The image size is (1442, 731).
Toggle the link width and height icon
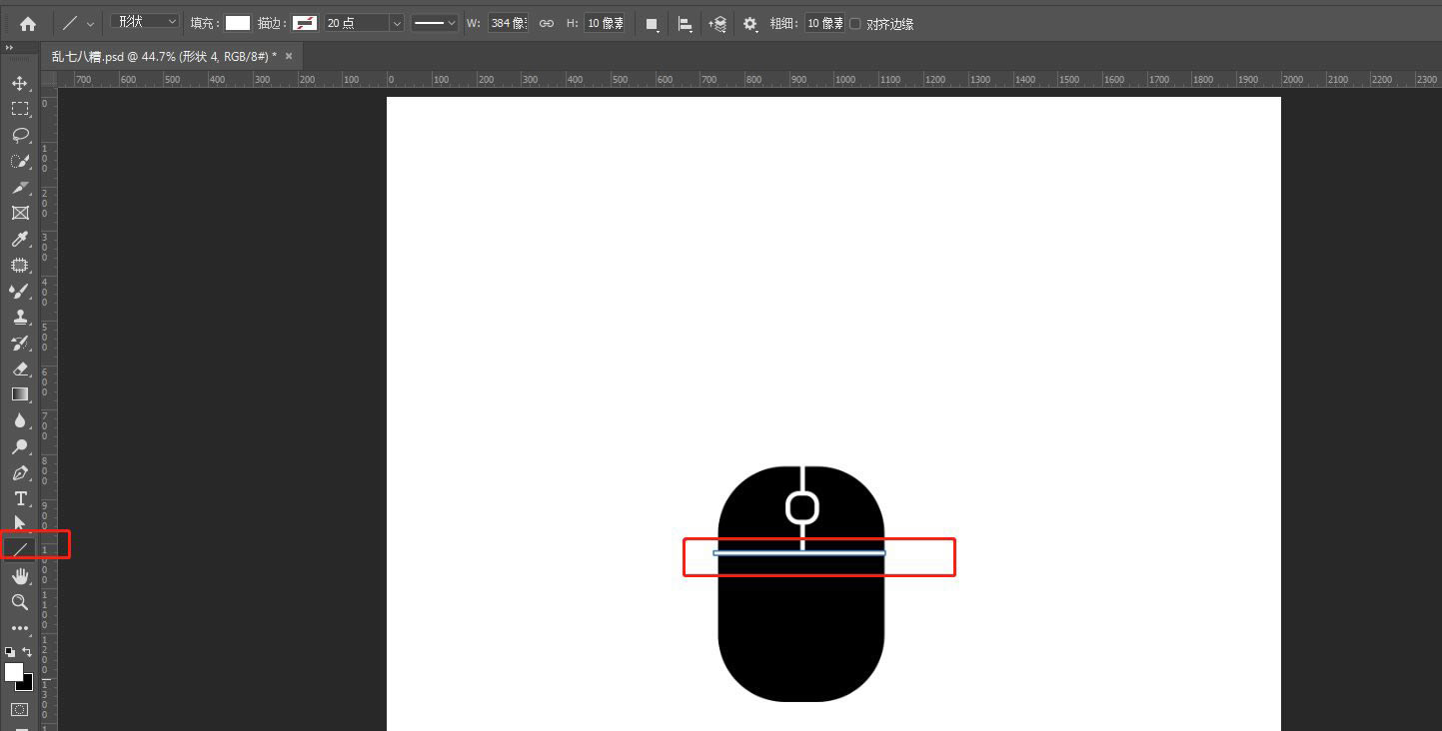click(547, 23)
